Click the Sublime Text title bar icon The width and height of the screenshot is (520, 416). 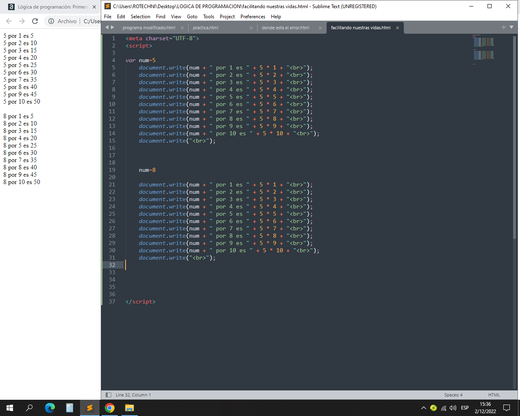point(108,6)
